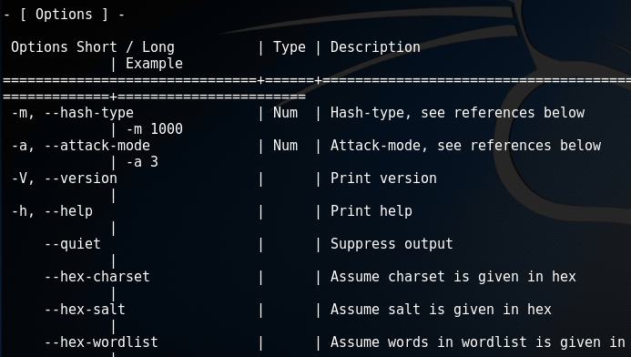
Task: Click the 'Example' column header
Action: click(x=154, y=64)
